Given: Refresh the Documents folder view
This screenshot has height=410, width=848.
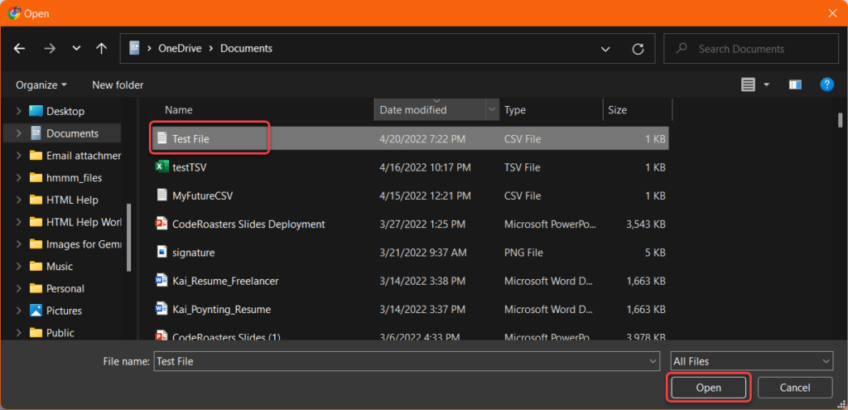Looking at the screenshot, I should click(638, 49).
